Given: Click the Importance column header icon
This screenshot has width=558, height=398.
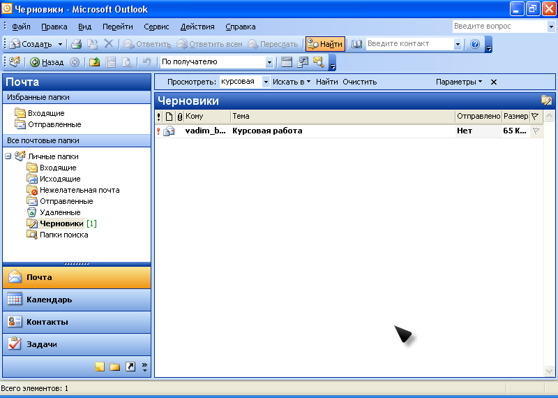Looking at the screenshot, I should pos(159,116).
